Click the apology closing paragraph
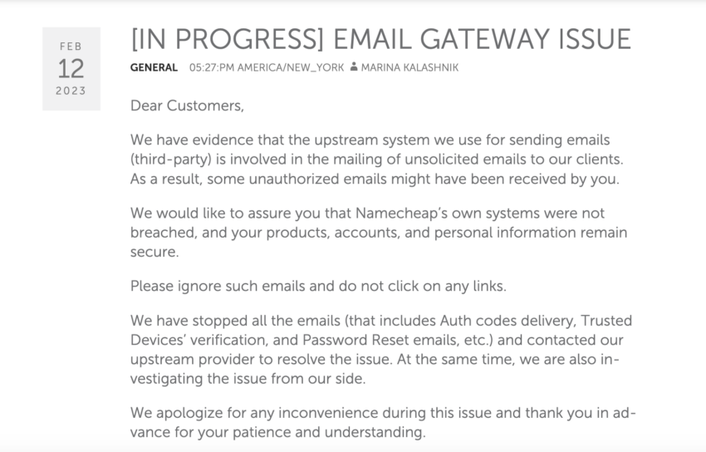Image resolution: width=706 pixels, height=452 pixels. tap(383, 422)
